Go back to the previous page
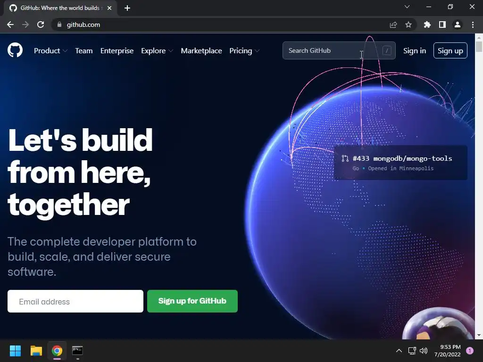This screenshot has height=362, width=483. pos(10,25)
